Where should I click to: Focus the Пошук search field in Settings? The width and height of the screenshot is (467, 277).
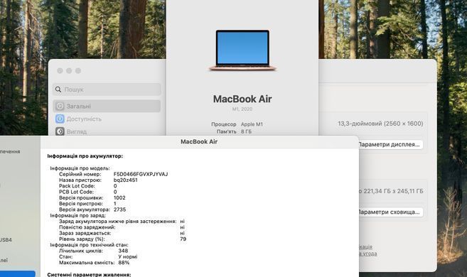click(x=107, y=89)
